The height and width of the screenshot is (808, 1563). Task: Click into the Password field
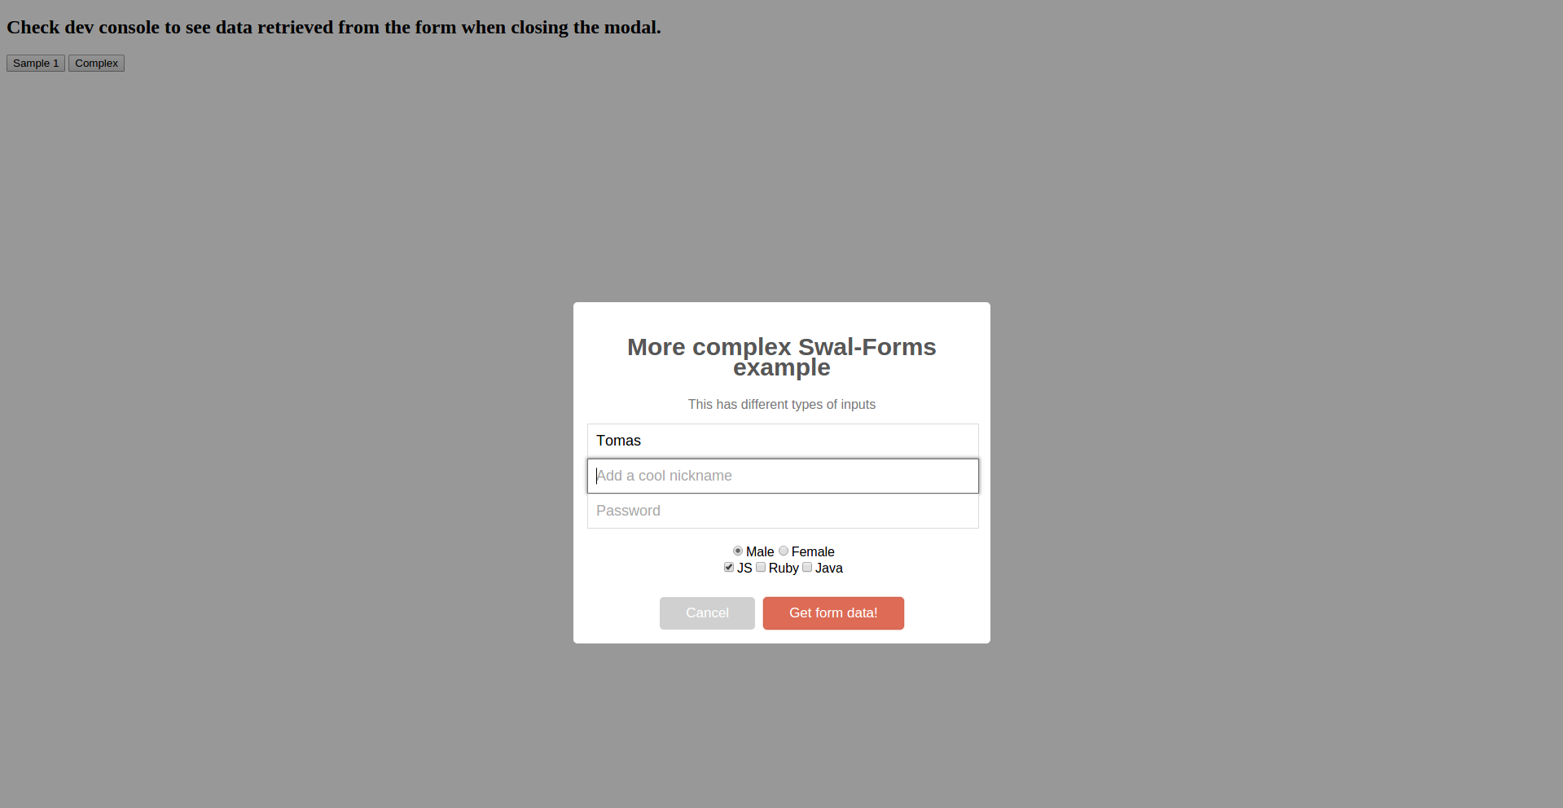click(x=783, y=511)
